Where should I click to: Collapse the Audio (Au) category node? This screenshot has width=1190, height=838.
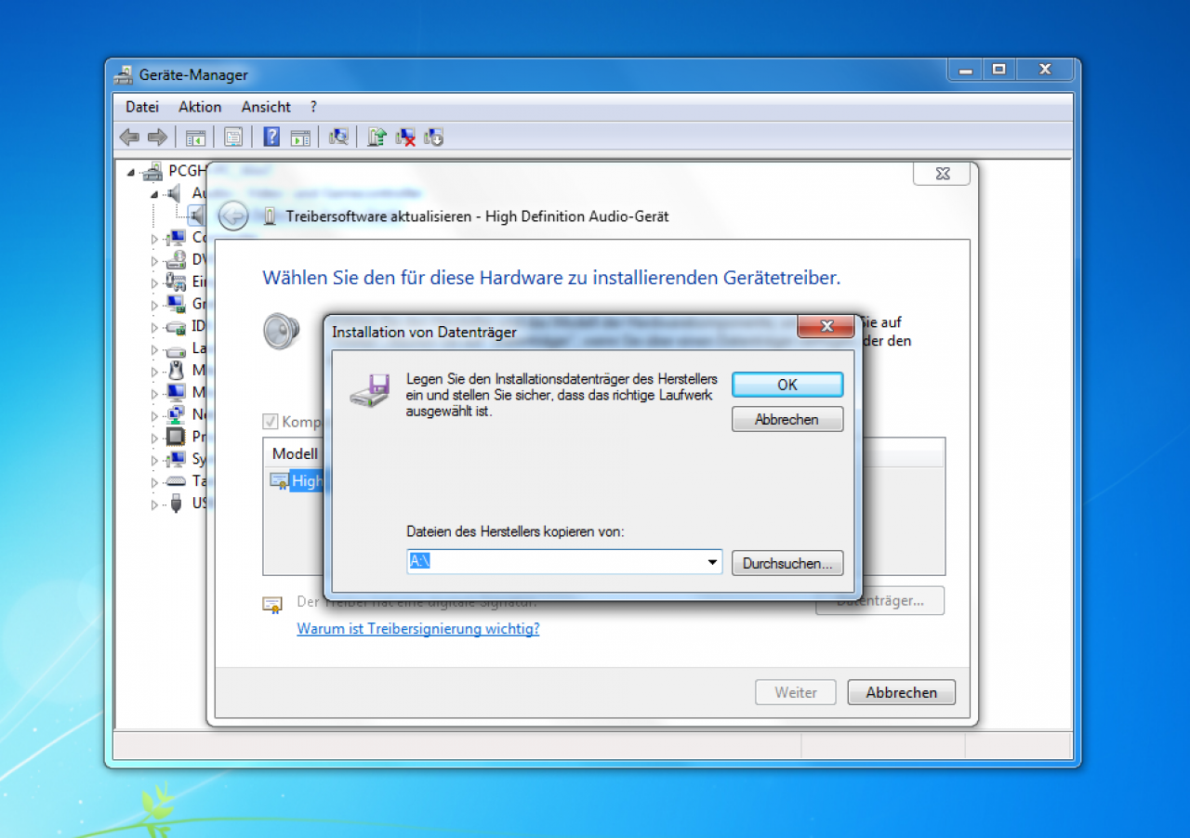(154, 194)
